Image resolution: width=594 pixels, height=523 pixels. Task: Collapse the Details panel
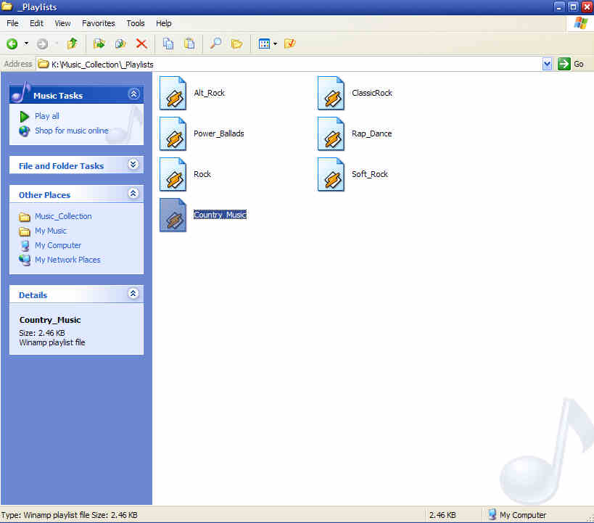(x=133, y=294)
